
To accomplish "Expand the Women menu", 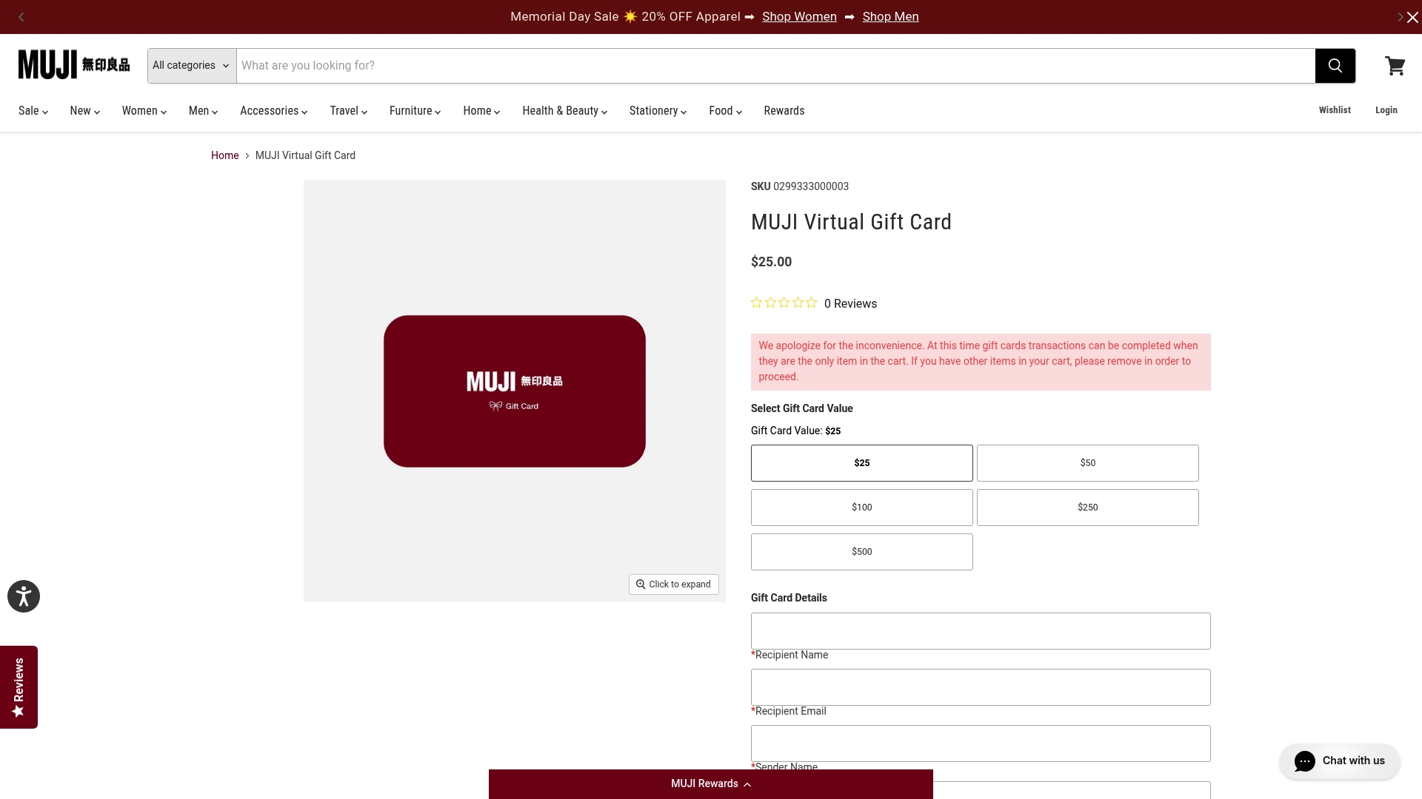I will click(x=144, y=111).
